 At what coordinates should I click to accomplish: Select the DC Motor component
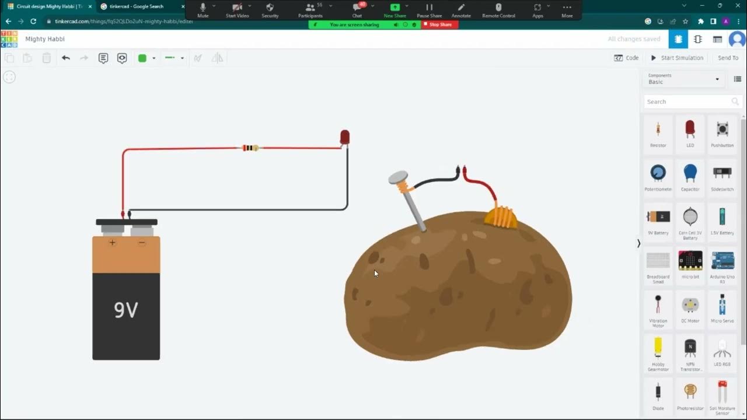690,309
